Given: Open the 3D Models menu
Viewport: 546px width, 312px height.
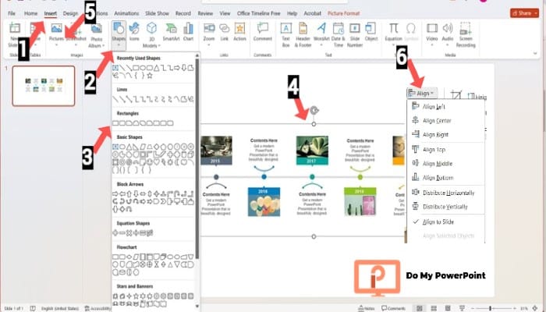Looking at the screenshot, I should [x=151, y=36].
